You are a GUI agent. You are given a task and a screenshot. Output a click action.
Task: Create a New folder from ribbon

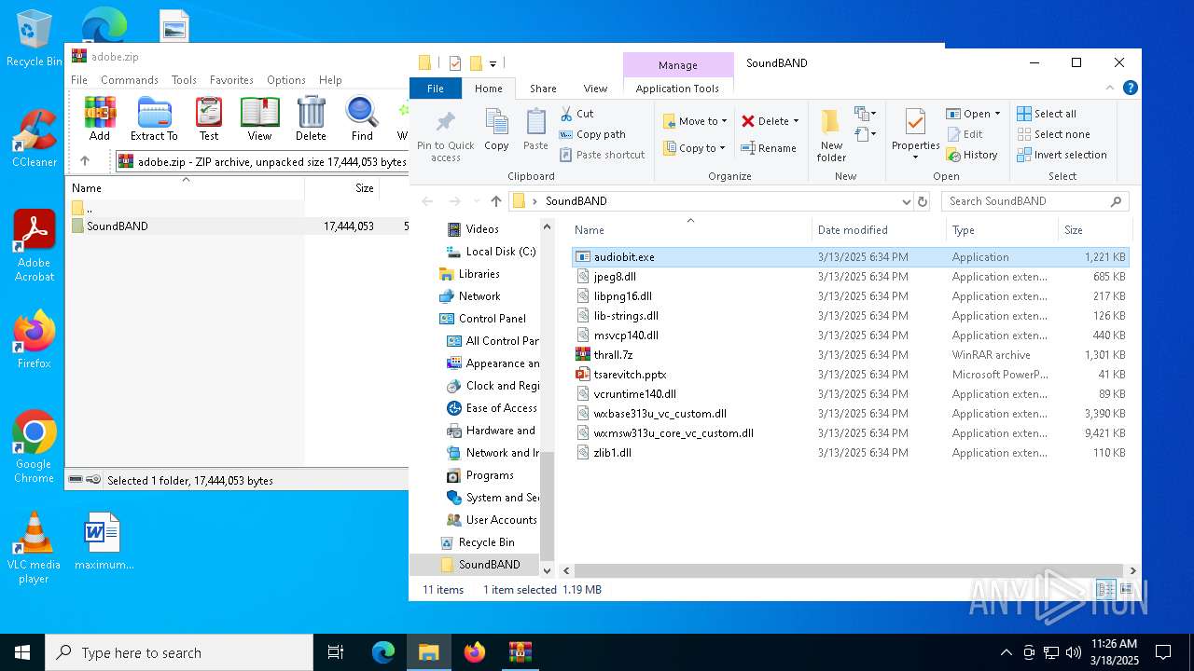831,136
